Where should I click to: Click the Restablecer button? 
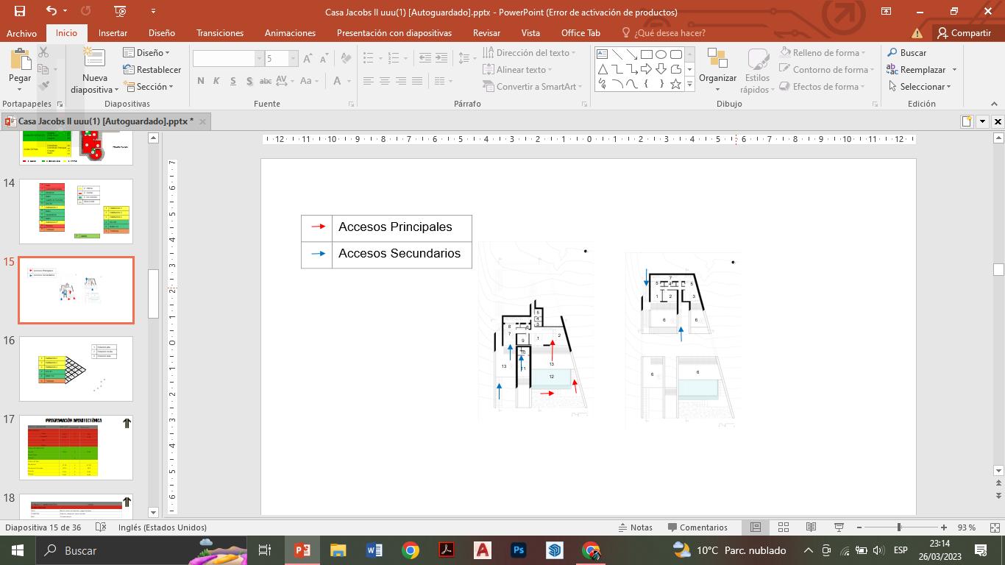point(152,70)
